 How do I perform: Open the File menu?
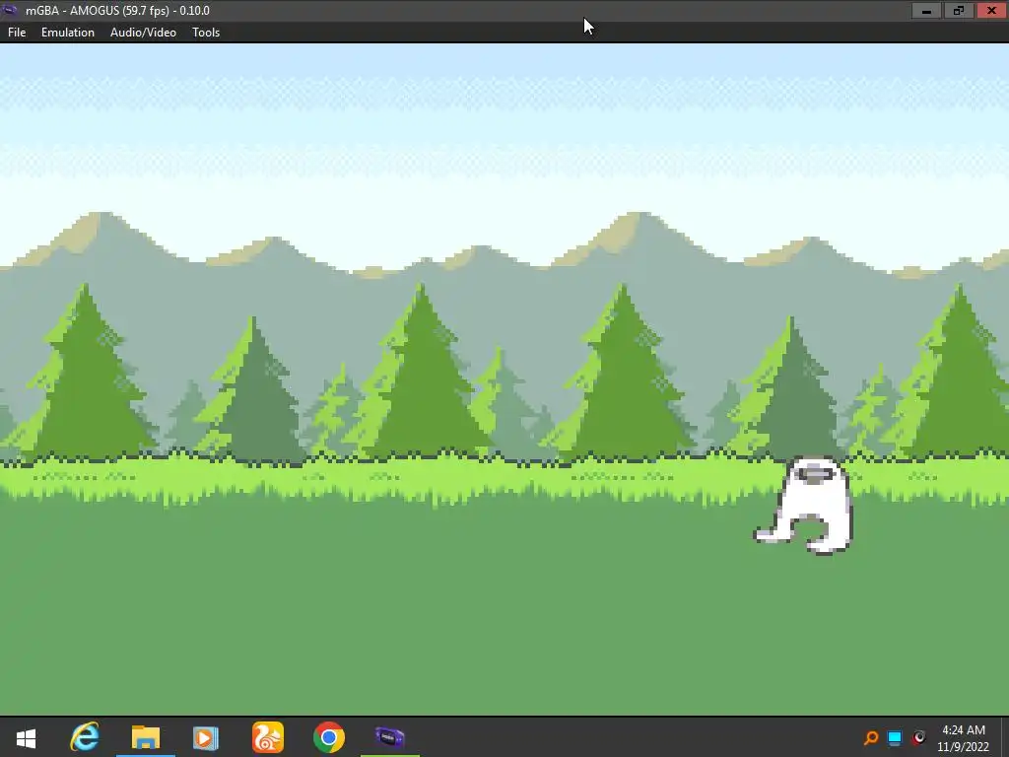(x=17, y=33)
